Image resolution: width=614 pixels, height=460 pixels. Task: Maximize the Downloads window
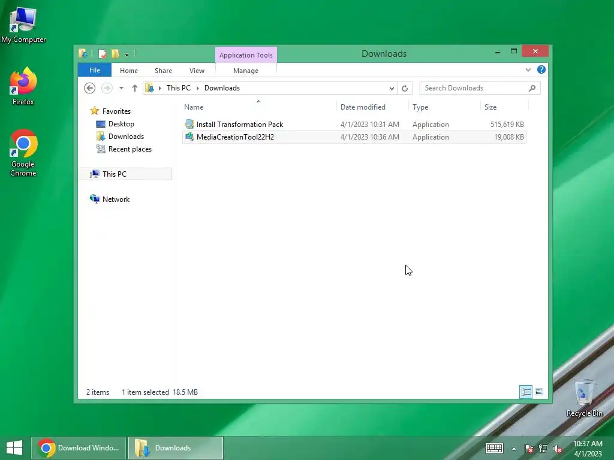click(514, 52)
